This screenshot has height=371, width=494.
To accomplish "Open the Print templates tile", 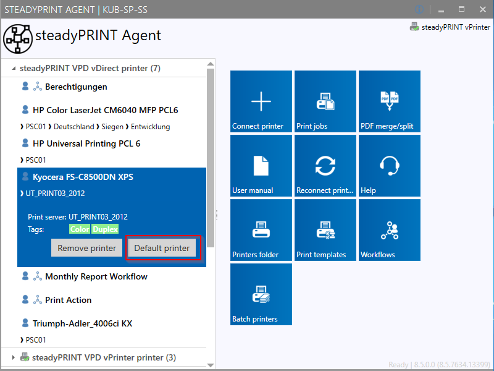I will click(325, 230).
